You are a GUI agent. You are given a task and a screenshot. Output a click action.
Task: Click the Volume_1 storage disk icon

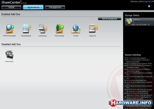pos(129,21)
